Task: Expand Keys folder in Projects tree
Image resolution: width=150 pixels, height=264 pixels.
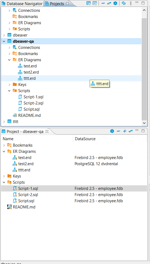Action: coord(9,85)
